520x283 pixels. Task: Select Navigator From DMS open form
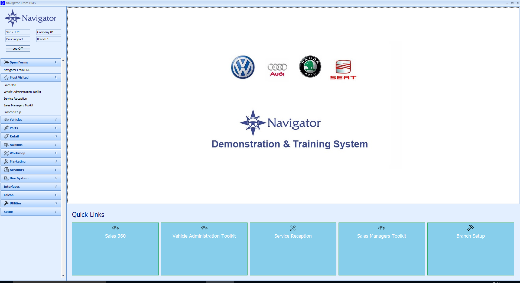click(17, 70)
